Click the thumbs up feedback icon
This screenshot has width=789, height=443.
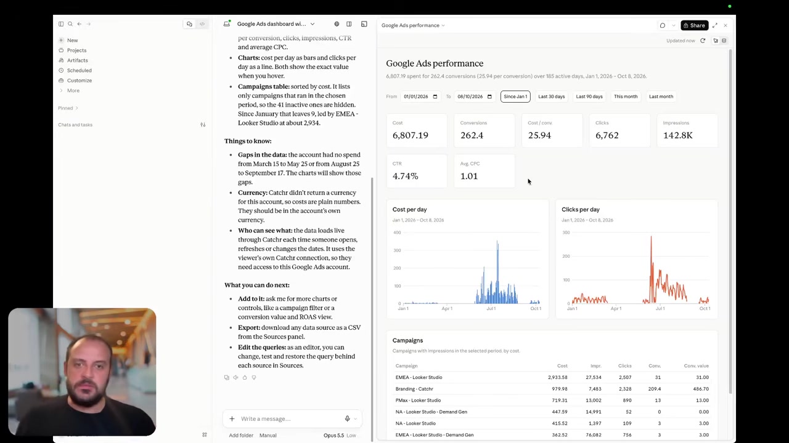[x=245, y=377]
